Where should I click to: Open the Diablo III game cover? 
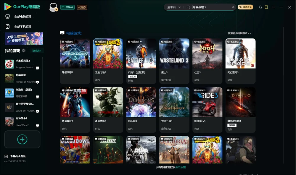click(240, 102)
